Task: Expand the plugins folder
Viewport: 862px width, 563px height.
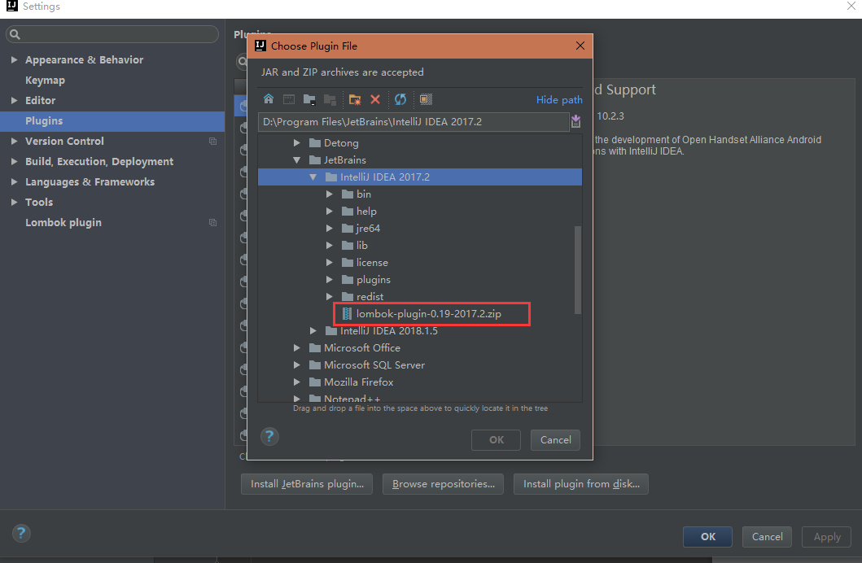Action: [x=330, y=280]
